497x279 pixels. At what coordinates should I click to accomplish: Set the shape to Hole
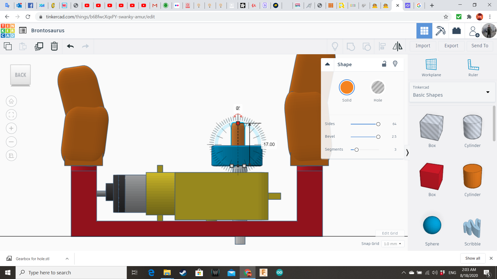(378, 88)
